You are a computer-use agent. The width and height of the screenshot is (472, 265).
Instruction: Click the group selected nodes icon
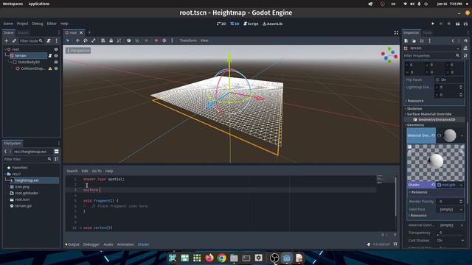pos(119,40)
